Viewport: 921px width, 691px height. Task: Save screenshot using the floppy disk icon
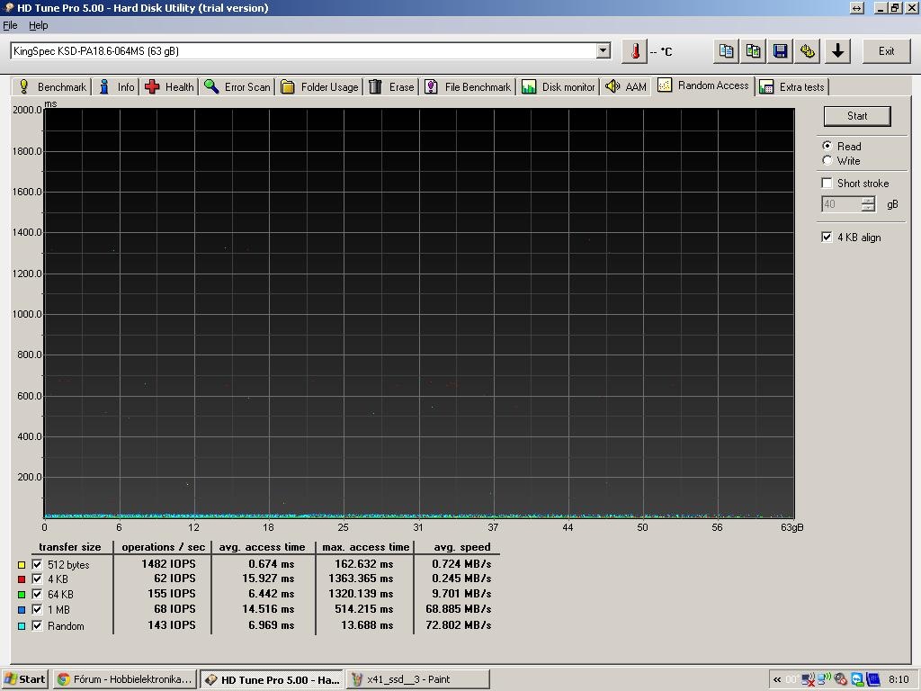[x=780, y=51]
